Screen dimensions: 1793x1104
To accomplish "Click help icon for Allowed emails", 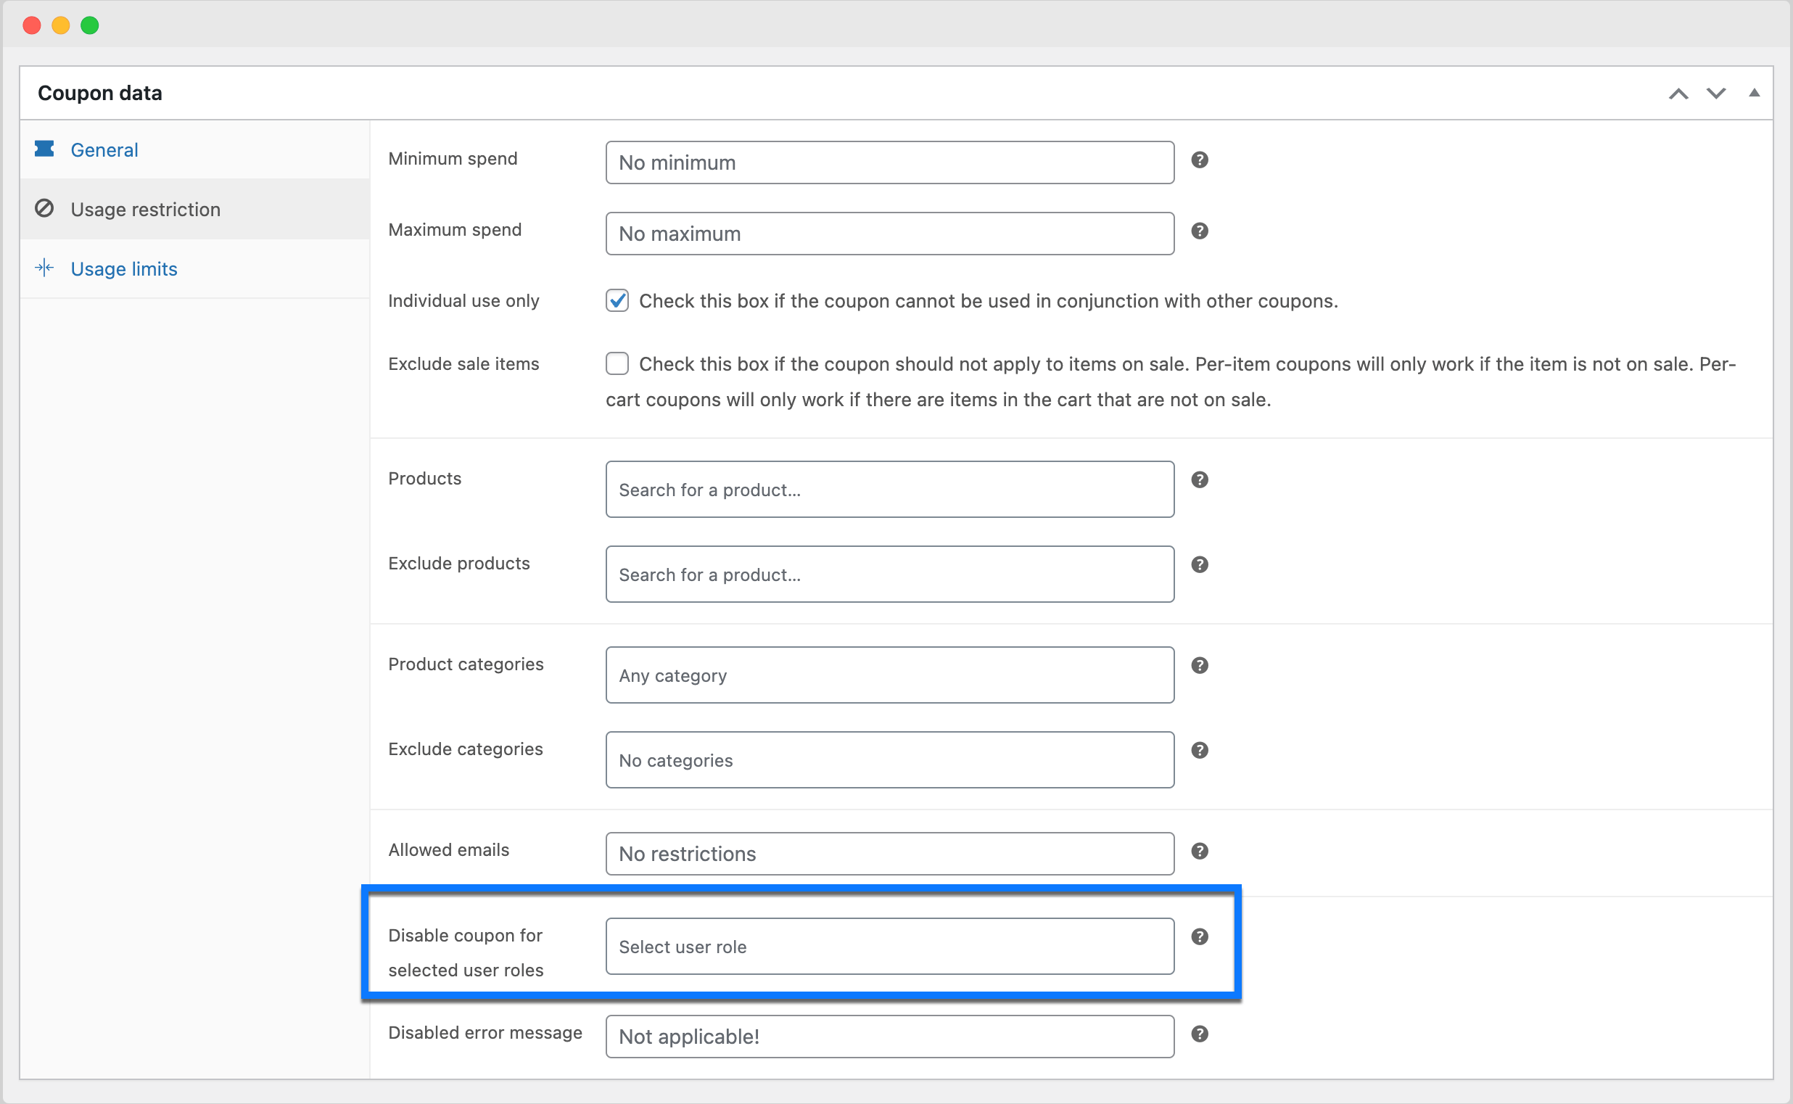I will pyautogui.click(x=1200, y=851).
